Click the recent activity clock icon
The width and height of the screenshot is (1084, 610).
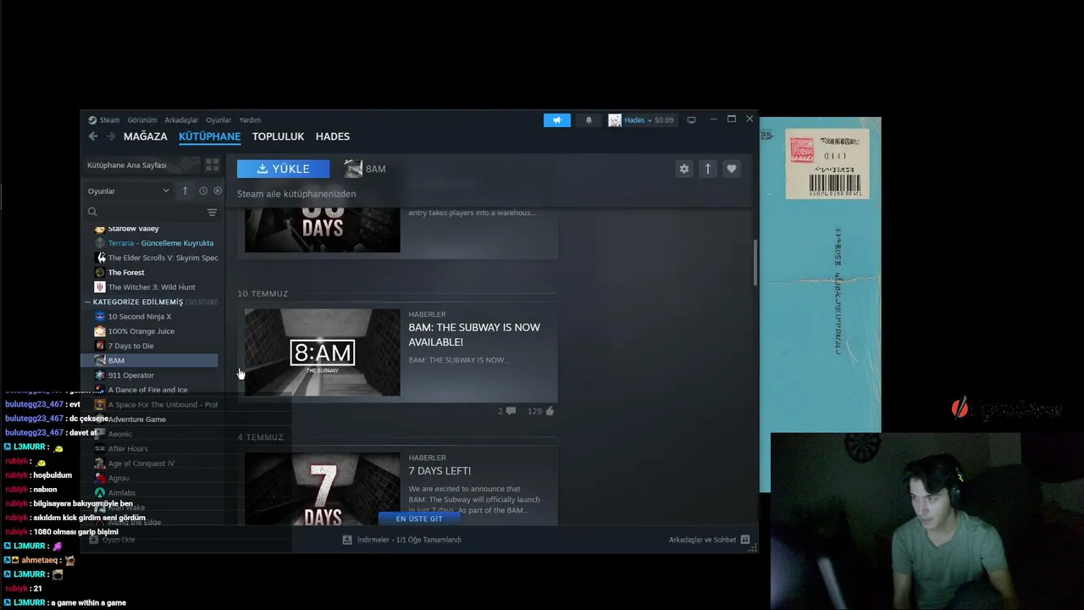click(203, 191)
